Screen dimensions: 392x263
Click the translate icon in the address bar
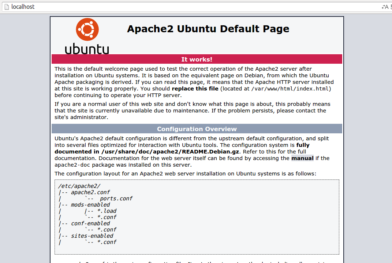pos(385,7)
